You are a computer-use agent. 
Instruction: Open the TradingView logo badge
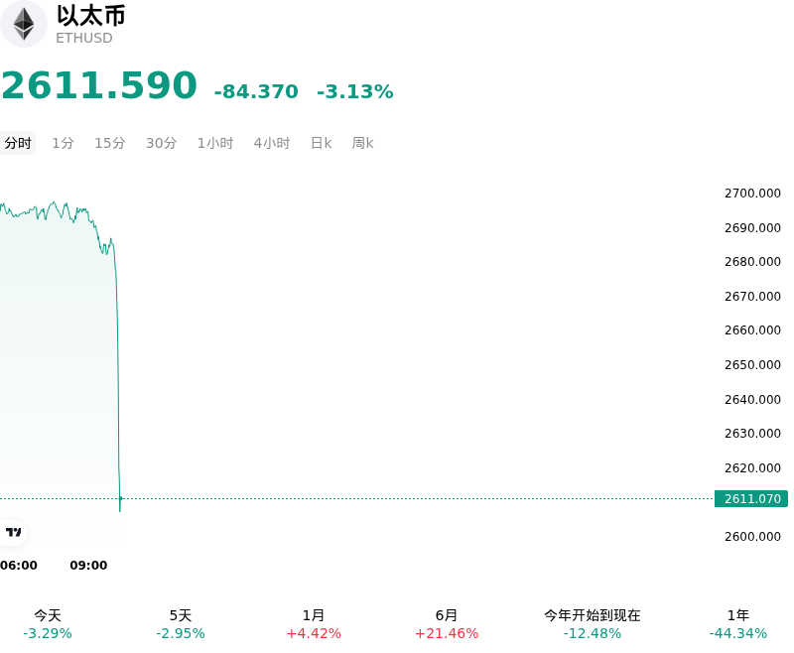(x=13, y=532)
